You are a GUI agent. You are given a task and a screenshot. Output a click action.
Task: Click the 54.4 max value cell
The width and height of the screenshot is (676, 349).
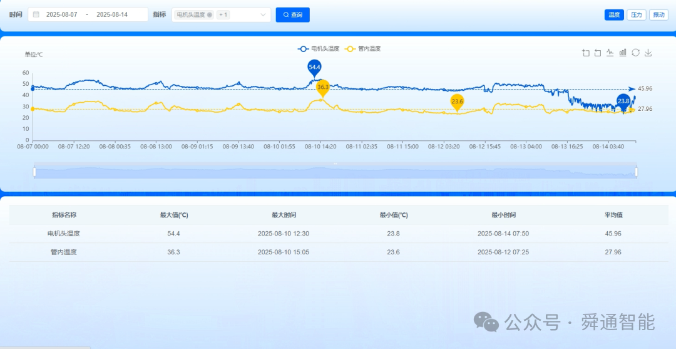pyautogui.click(x=174, y=233)
